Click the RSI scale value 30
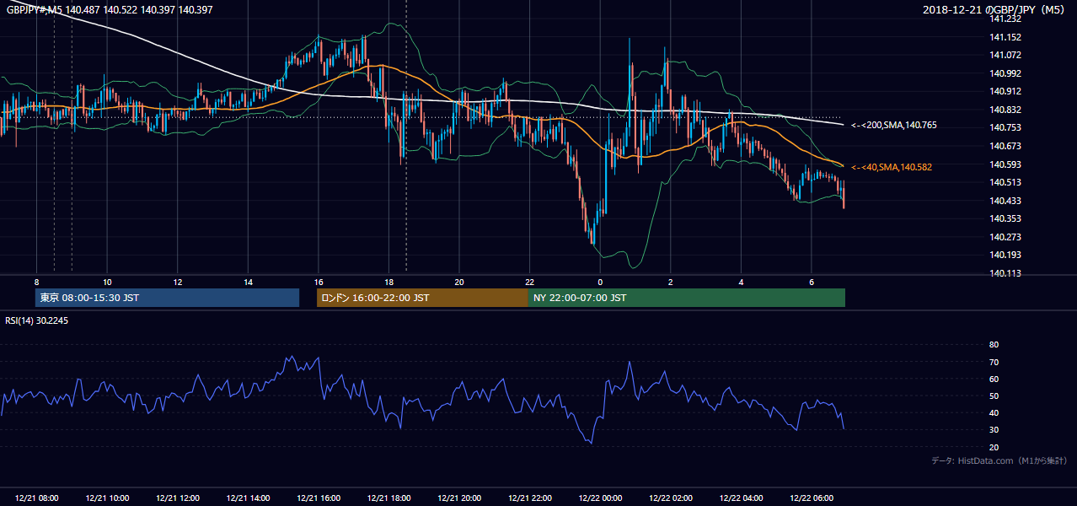1077x506 pixels. coord(994,430)
